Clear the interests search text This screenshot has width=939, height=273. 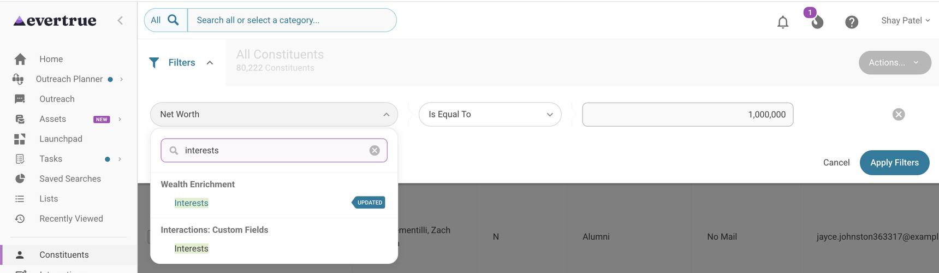[375, 150]
